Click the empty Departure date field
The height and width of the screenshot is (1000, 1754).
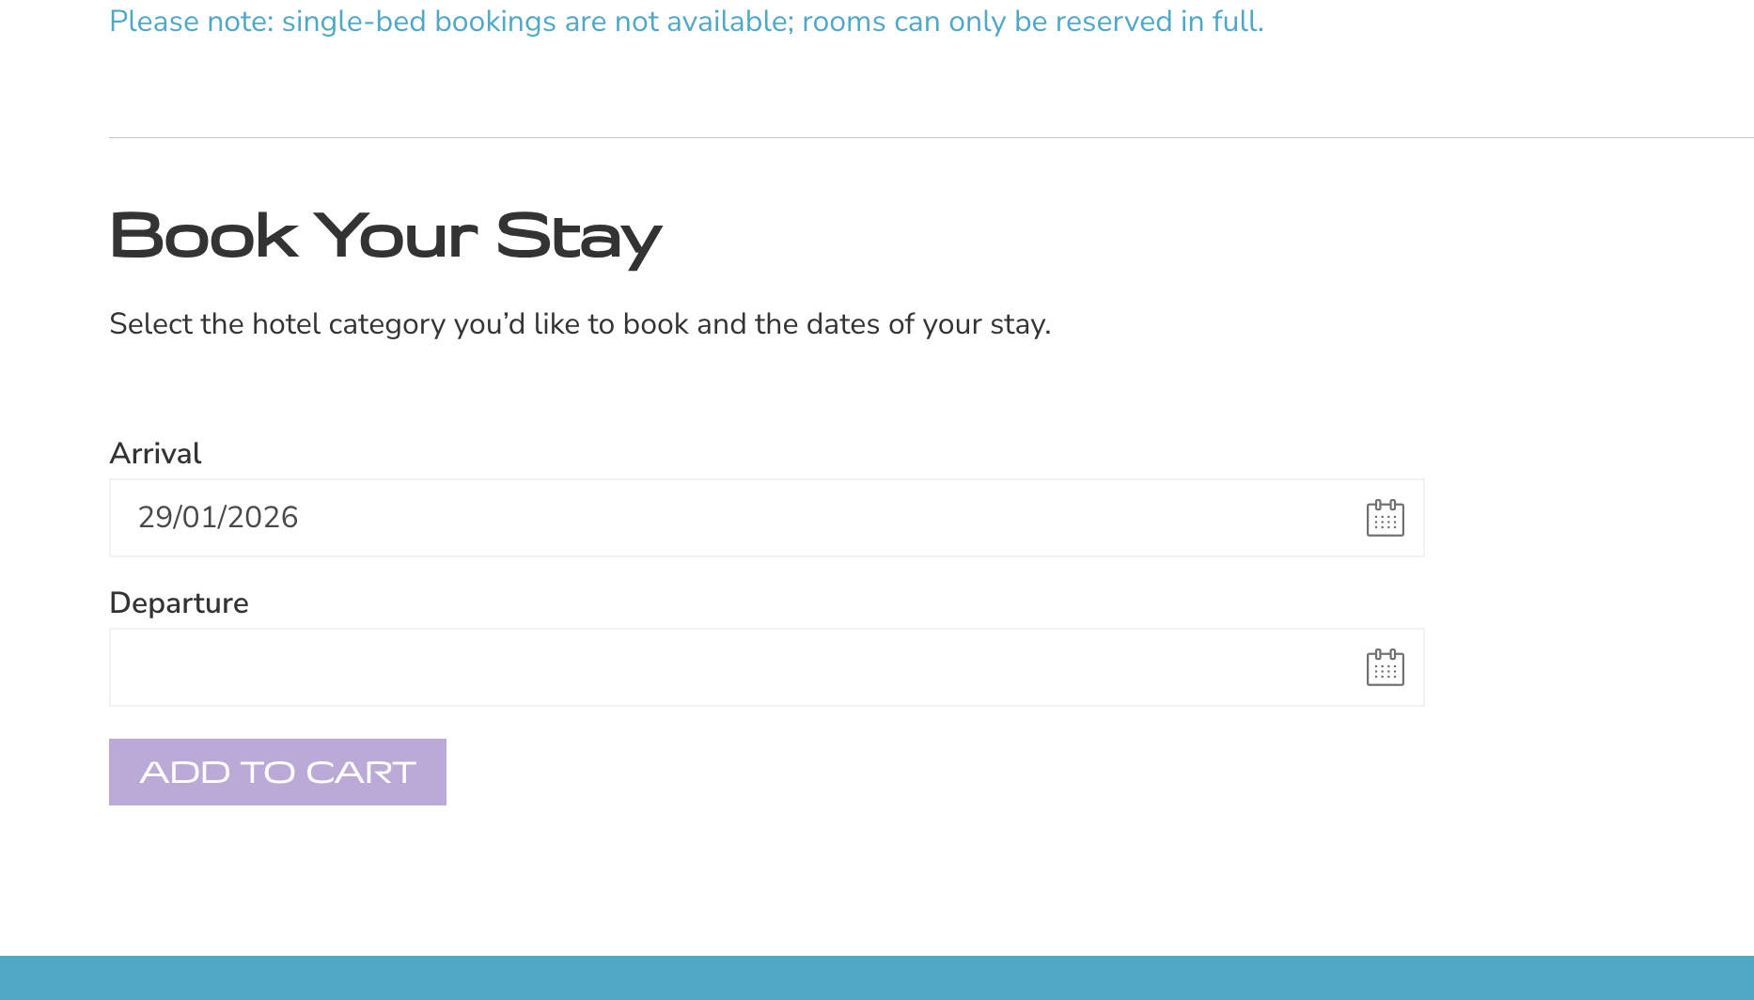coord(733,667)
